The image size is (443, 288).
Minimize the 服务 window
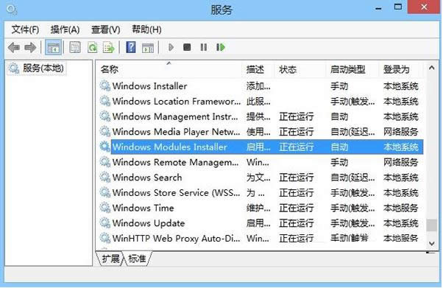tap(378, 9)
